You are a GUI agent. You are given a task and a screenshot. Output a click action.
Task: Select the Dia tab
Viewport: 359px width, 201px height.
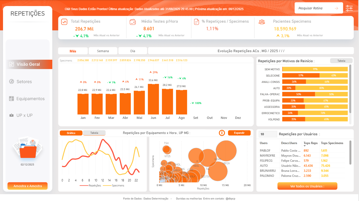(133, 51)
